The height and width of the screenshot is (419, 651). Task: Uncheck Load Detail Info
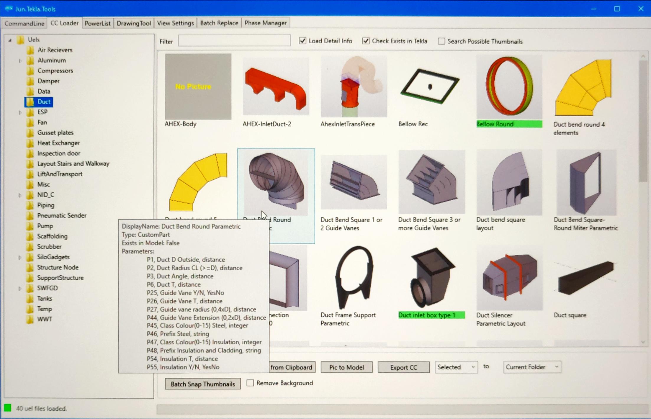[302, 41]
